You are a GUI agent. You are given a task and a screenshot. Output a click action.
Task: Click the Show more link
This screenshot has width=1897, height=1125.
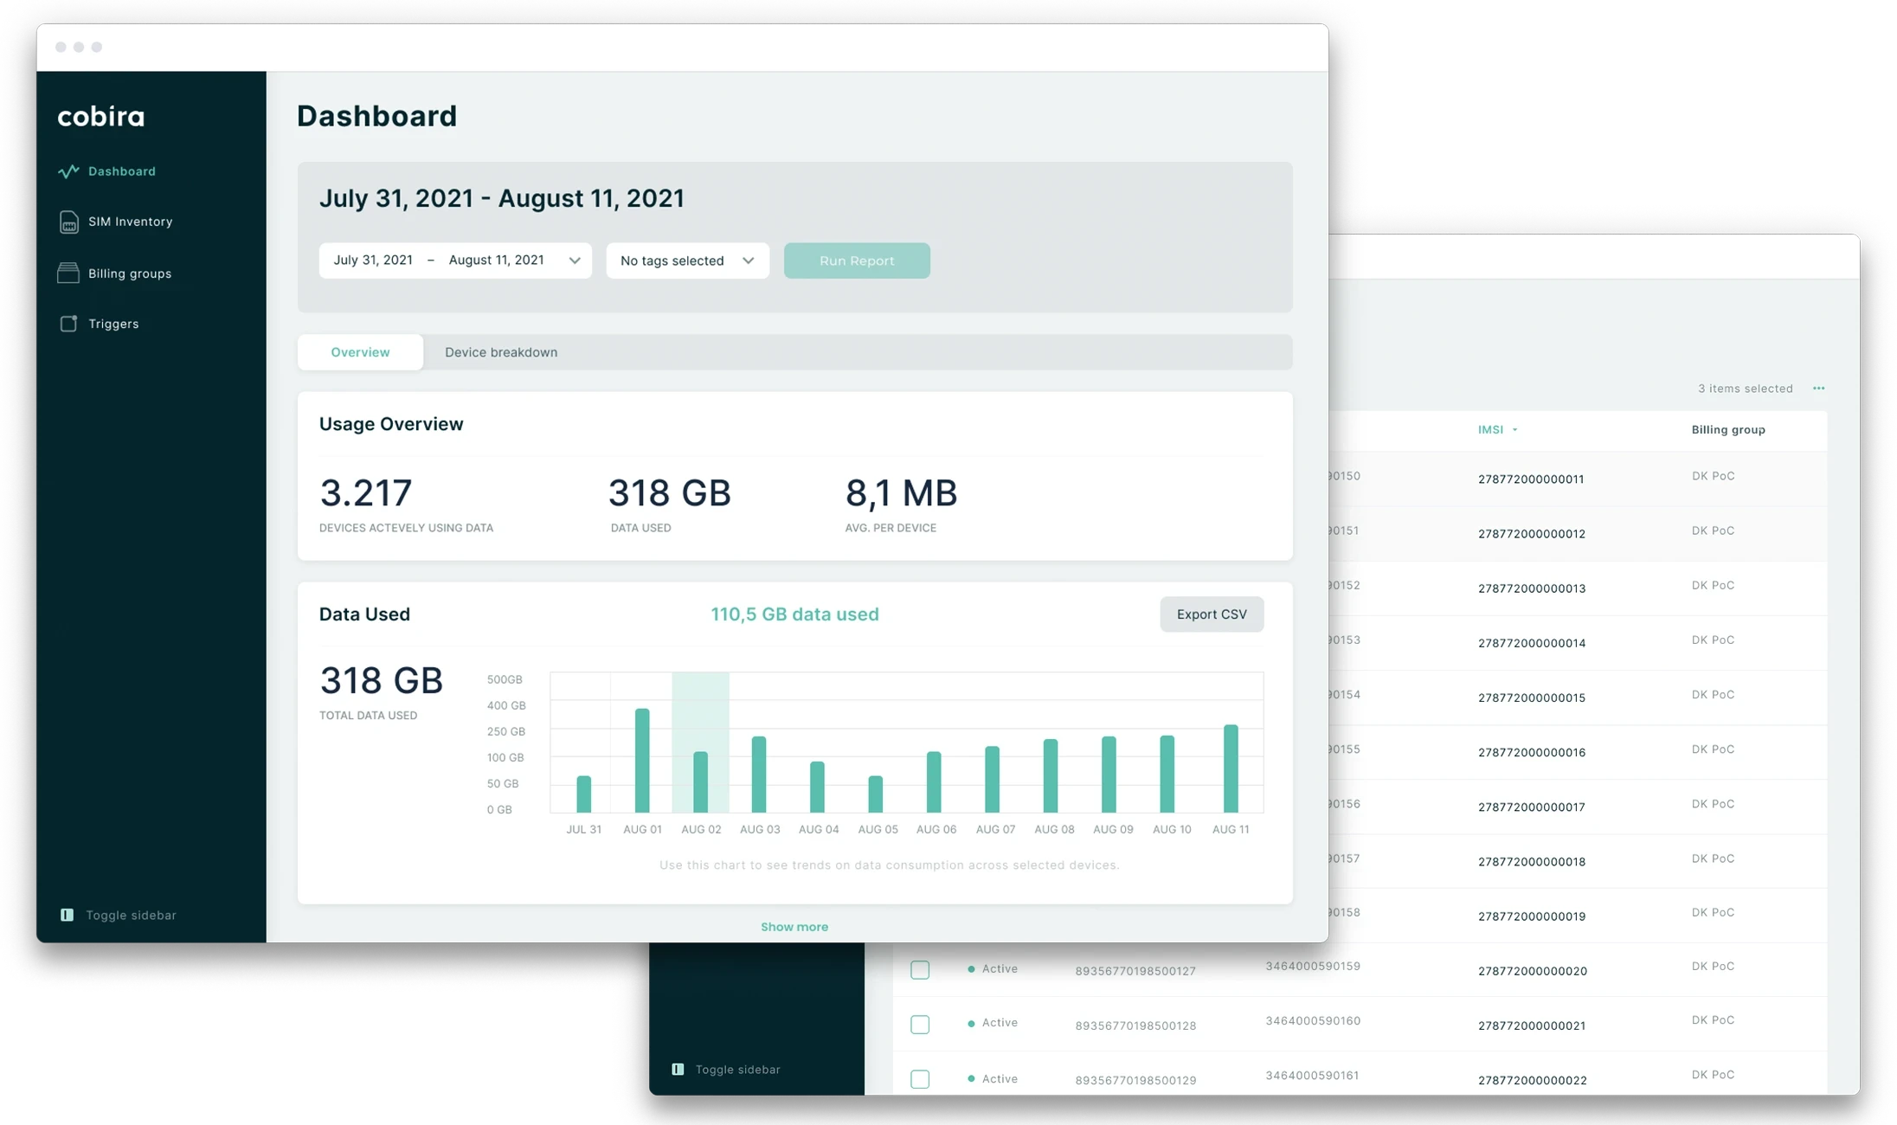[794, 927]
